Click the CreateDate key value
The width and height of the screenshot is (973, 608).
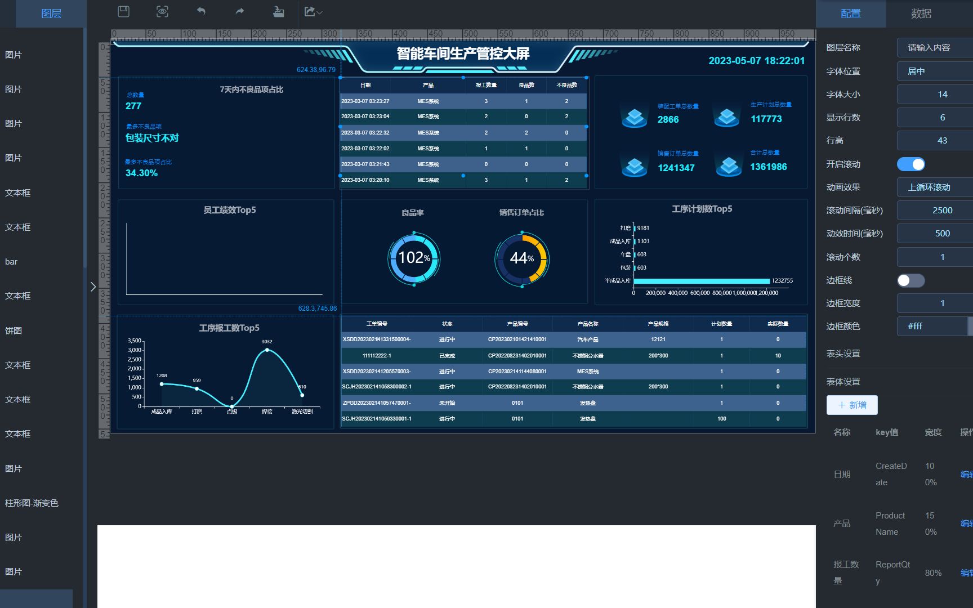[891, 474]
